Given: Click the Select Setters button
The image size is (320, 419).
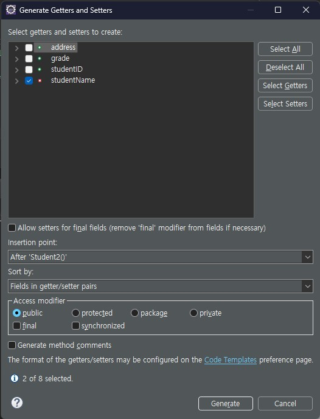Looking at the screenshot, I should pos(285,103).
